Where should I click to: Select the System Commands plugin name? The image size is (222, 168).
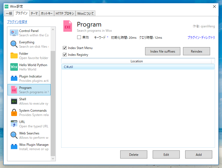33,111
